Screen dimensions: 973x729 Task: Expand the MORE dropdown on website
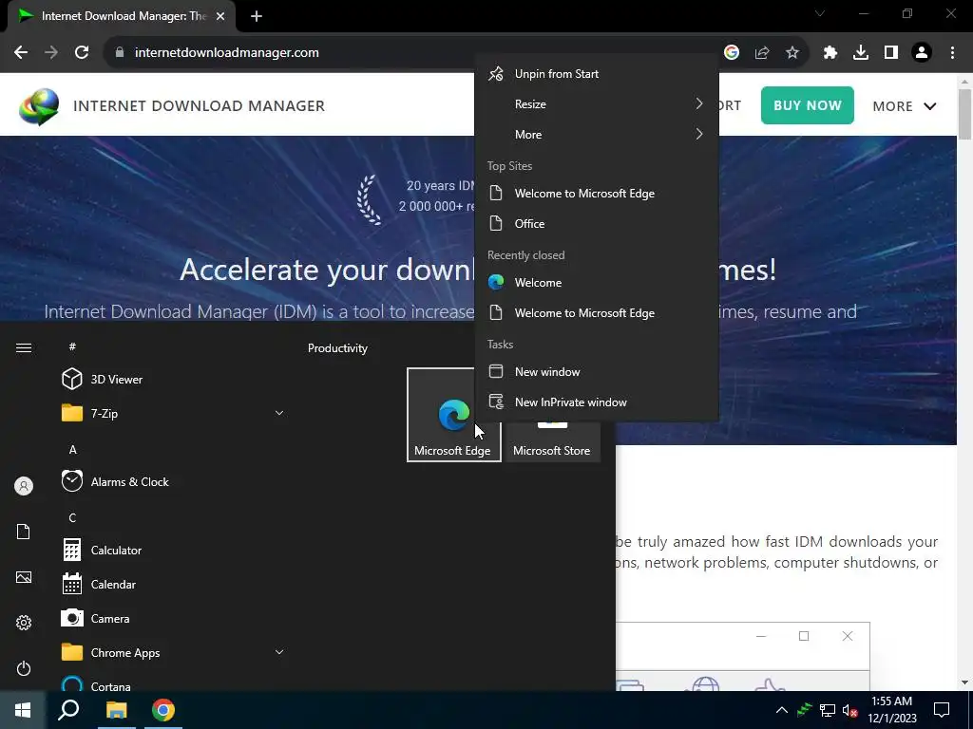coord(905,106)
